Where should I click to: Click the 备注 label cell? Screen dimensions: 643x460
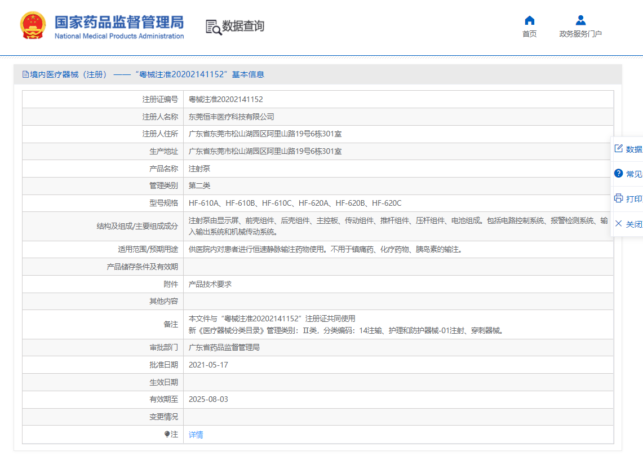click(x=103, y=324)
